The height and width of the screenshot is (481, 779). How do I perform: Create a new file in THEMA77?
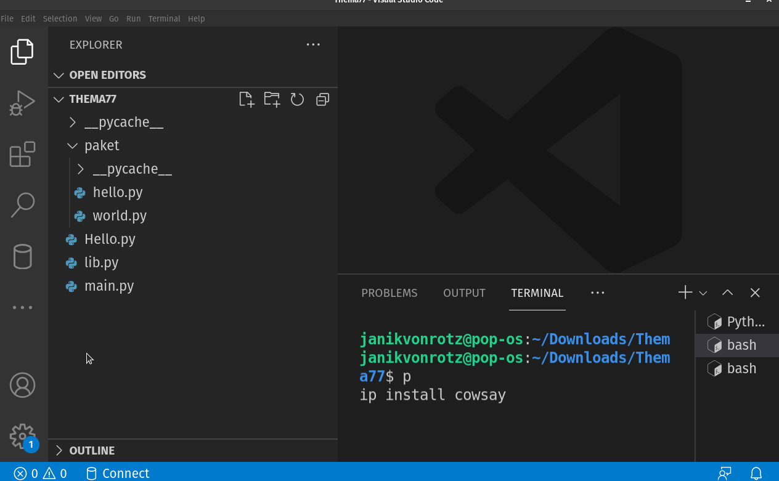click(x=247, y=99)
